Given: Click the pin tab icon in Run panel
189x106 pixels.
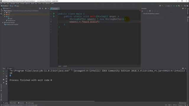Looking at the screenshot, I should [4, 83].
